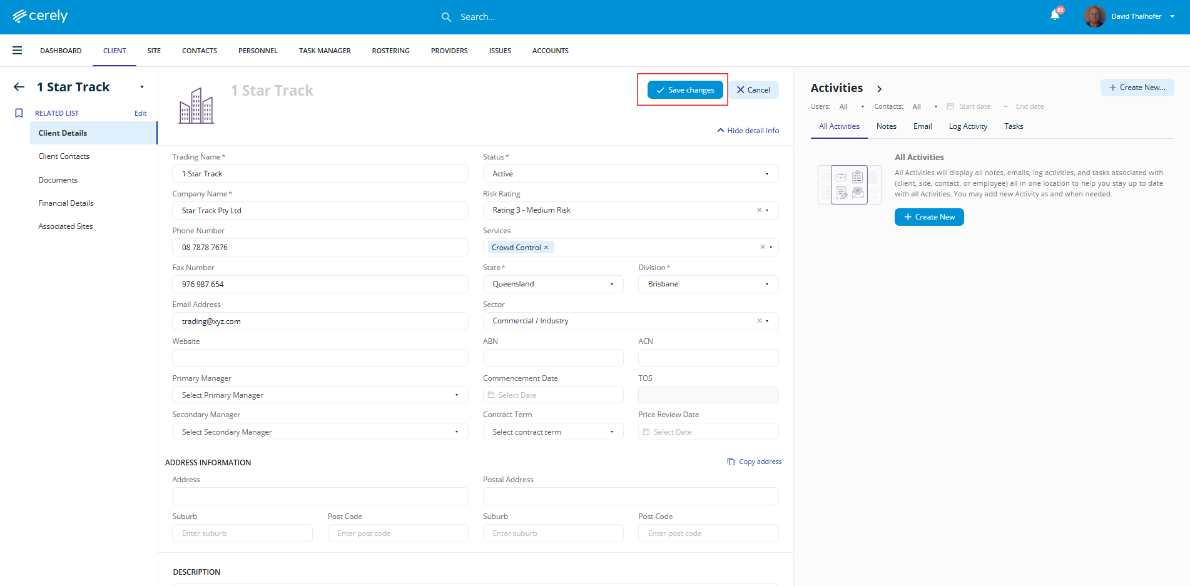This screenshot has height=586, width=1190.
Task: Click the notification bell icon
Action: pyautogui.click(x=1055, y=16)
